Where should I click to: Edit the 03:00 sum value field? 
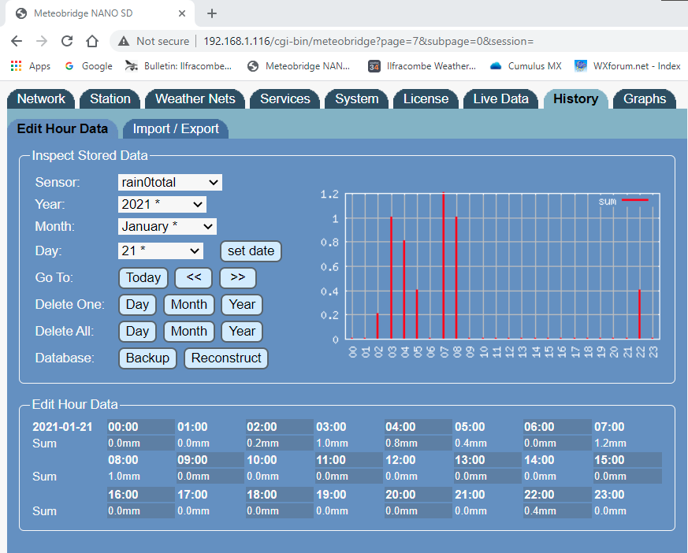pyautogui.click(x=348, y=444)
